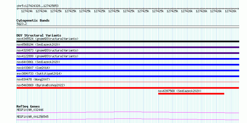The width and height of the screenshot is (247, 123).
Task: Click the cytogenetic band 5q23.2 bar
Action: pyautogui.click(x=128, y=27)
